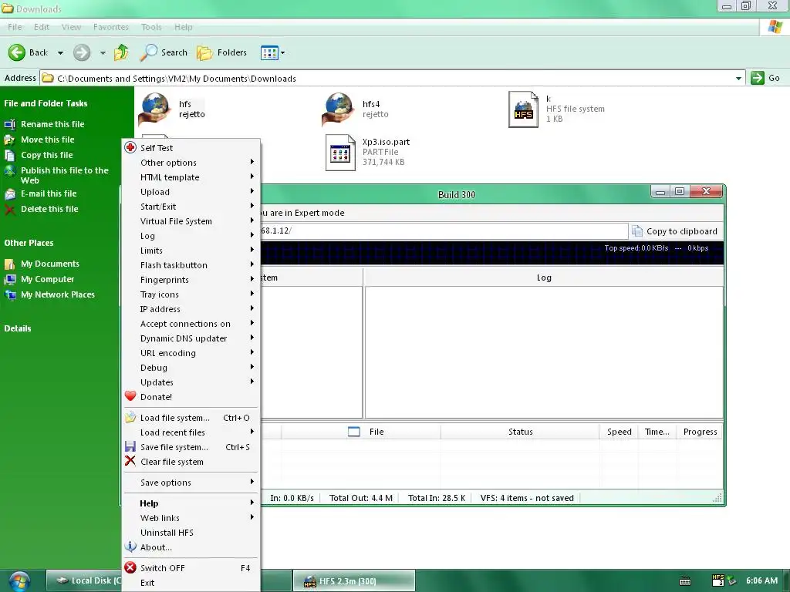790x592 pixels.
Task: Click Rename this file task
Action: (52, 124)
